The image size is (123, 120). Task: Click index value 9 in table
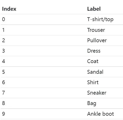(x=4, y=114)
